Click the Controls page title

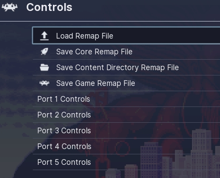coord(49,7)
